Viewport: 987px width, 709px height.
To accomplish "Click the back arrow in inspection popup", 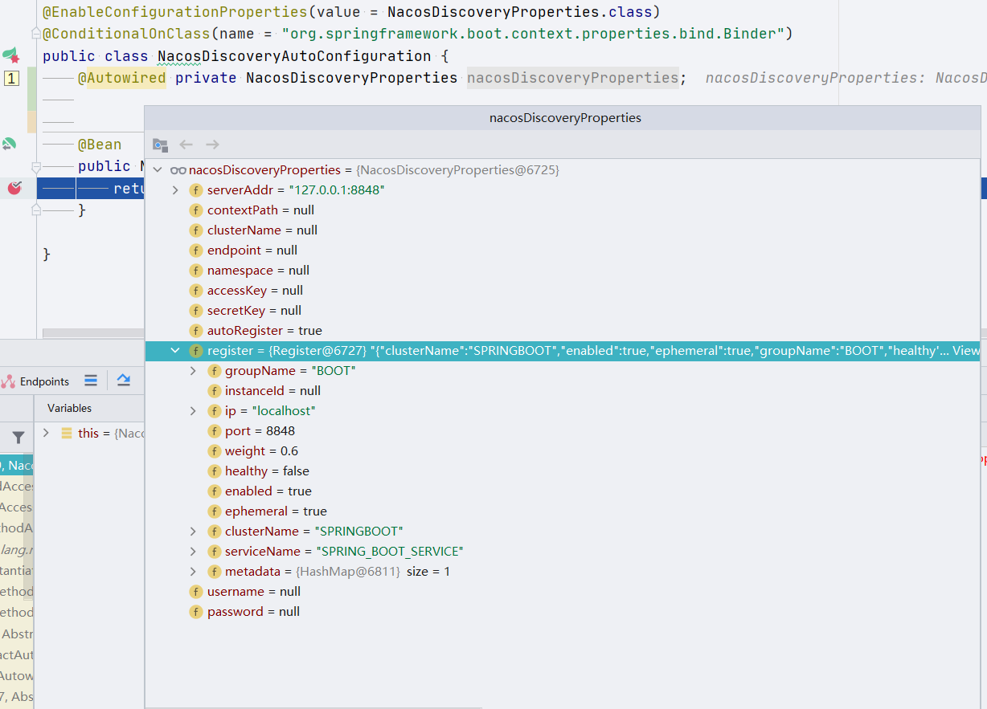I will point(186,145).
